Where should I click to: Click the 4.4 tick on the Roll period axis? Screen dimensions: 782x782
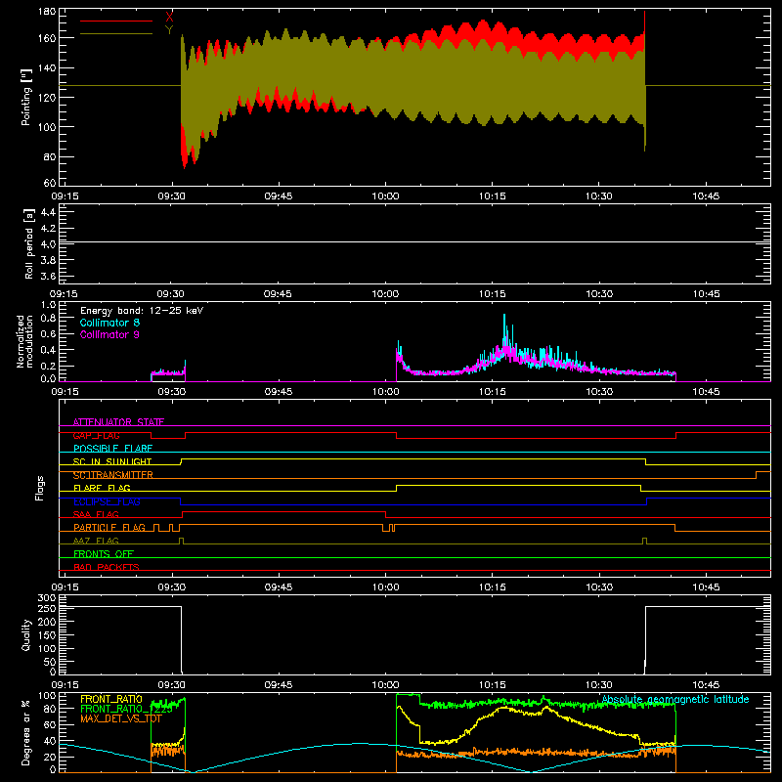pyautogui.click(x=48, y=212)
